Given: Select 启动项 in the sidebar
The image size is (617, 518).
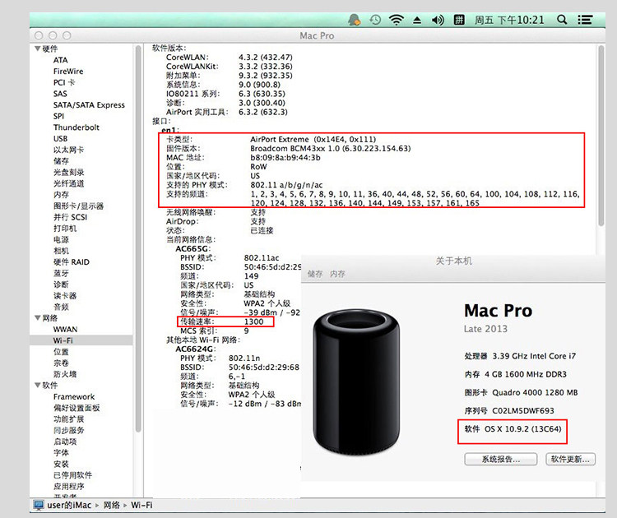Looking at the screenshot, I should [65, 442].
